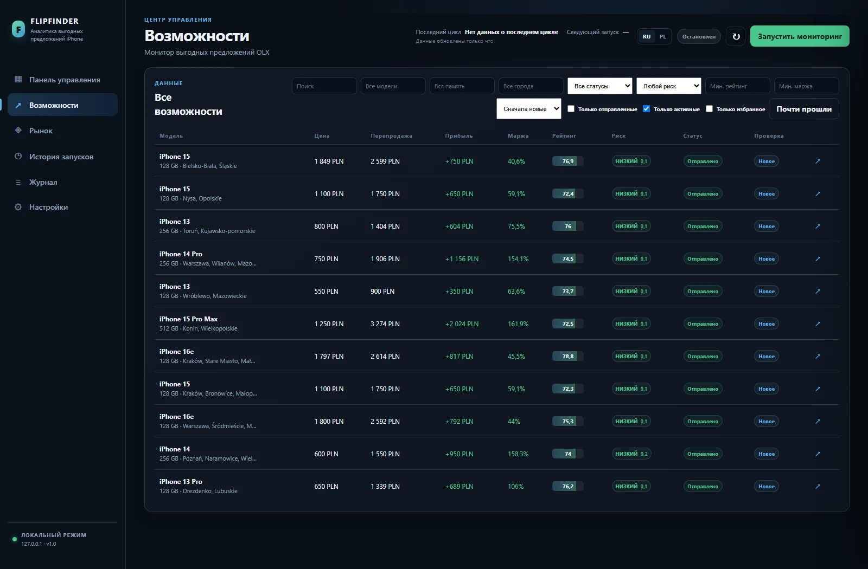
Task: Click the dashboard grid icon next to Панель управления
Action: [x=18, y=79]
